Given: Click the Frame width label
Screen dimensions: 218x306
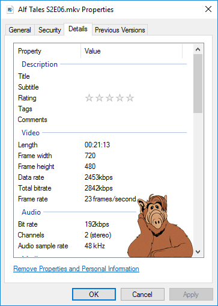Looking at the screenshot, I should tap(35, 156).
